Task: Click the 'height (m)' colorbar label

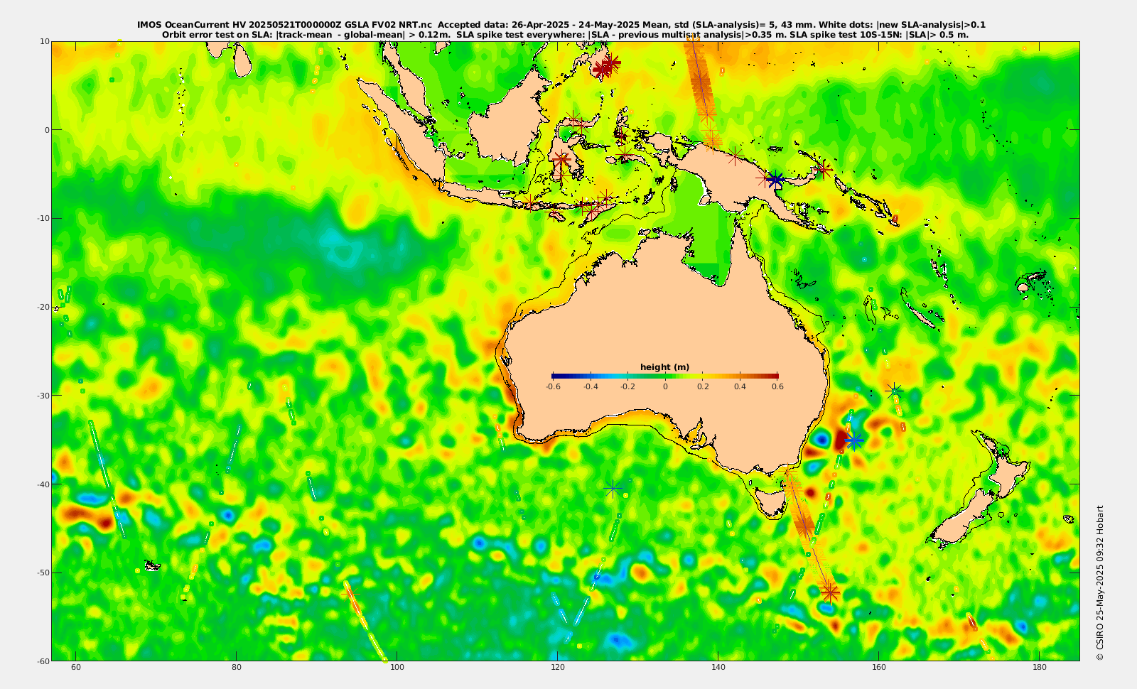Action: [x=664, y=367]
